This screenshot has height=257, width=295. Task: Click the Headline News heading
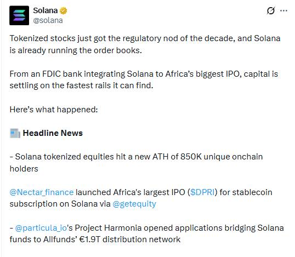pos(53,133)
